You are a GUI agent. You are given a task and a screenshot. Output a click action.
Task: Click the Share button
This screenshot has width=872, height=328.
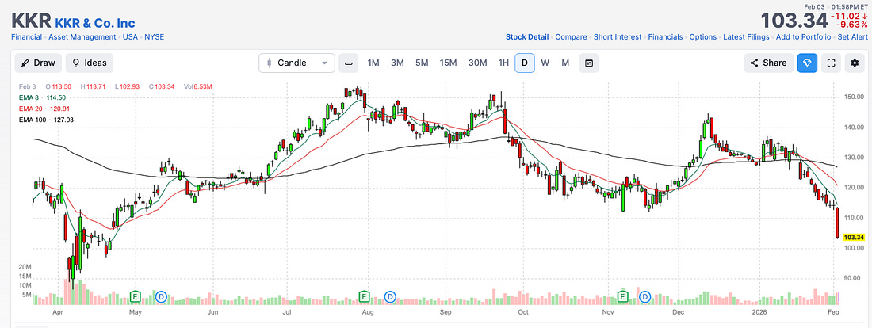click(769, 63)
